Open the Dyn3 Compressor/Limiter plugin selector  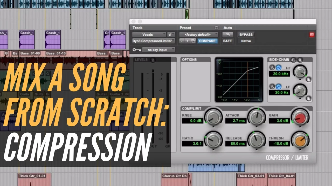click(154, 41)
